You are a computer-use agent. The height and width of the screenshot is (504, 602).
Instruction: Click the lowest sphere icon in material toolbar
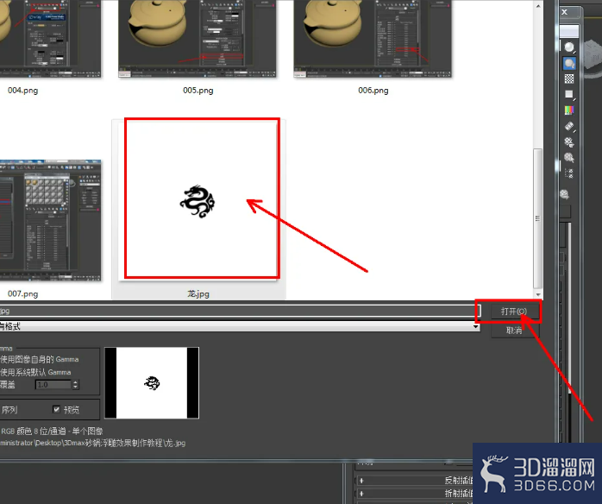pyautogui.click(x=564, y=194)
